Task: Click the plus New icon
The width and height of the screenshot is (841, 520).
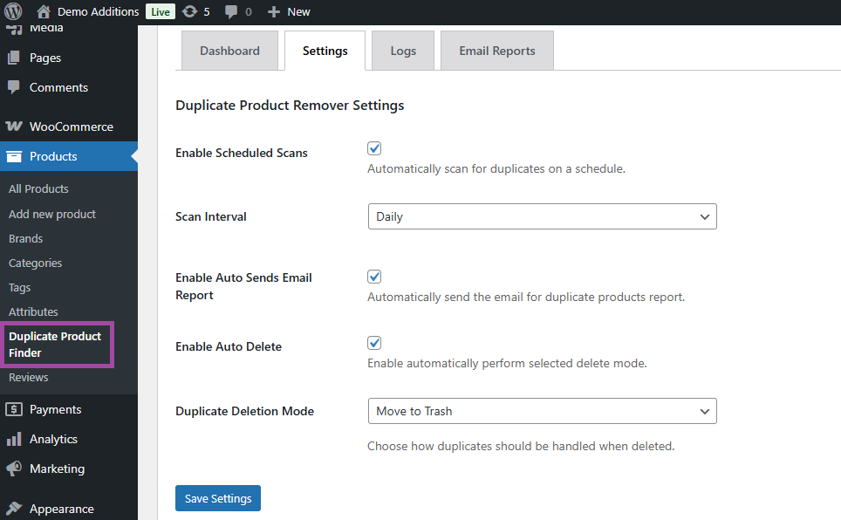Action: point(274,12)
